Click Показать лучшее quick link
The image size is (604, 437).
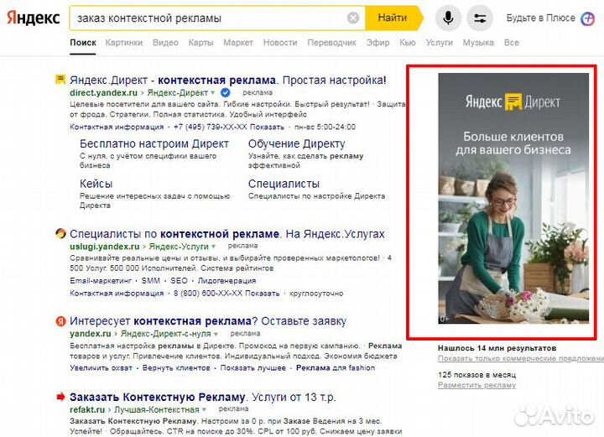pyautogui.click(x=253, y=367)
